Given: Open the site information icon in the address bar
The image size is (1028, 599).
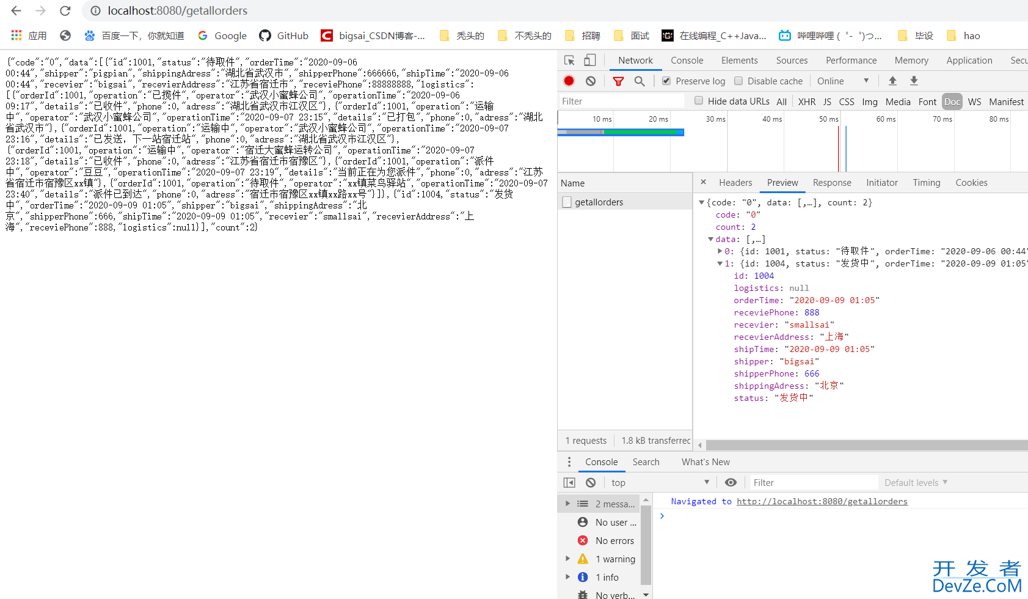Looking at the screenshot, I should (95, 10).
